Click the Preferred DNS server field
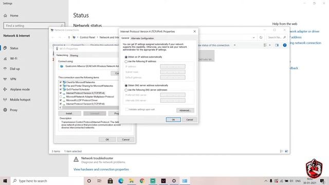 tap(173, 95)
